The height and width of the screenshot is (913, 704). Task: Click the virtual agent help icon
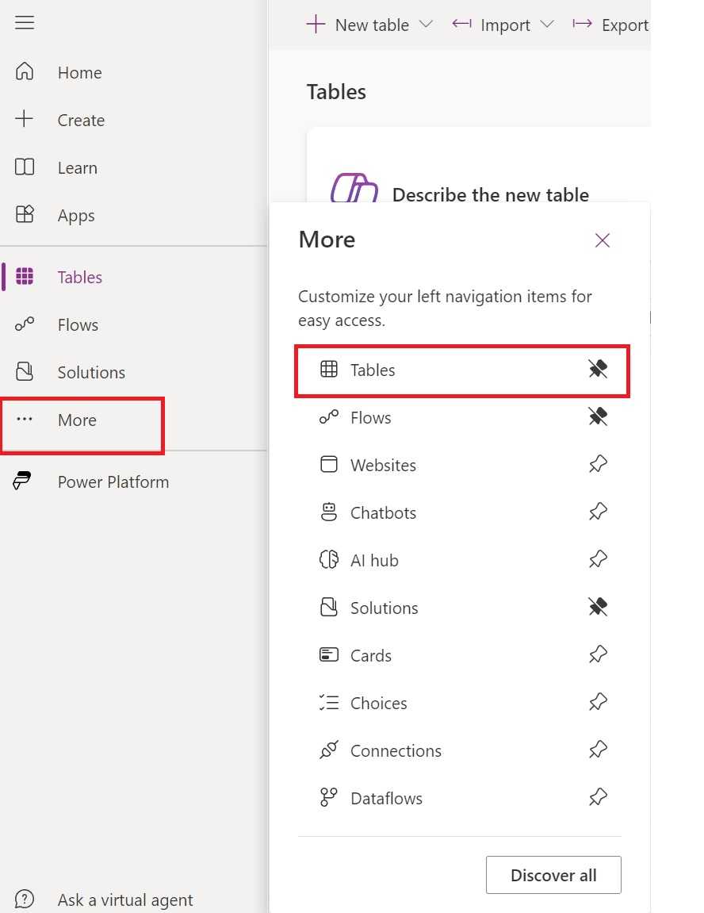[x=25, y=899]
